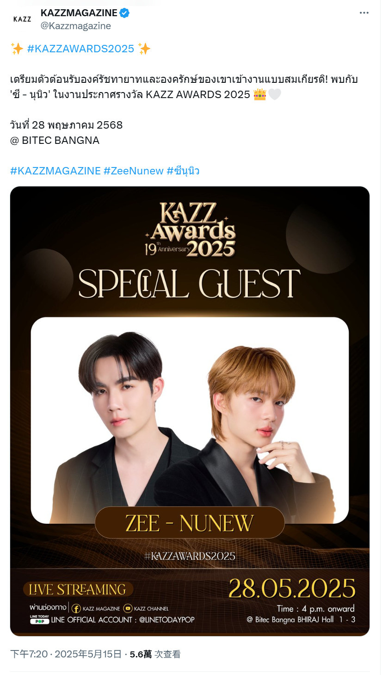This screenshot has height=675, width=382.
Task: Click the blue verified badge icon
Action: point(124,13)
